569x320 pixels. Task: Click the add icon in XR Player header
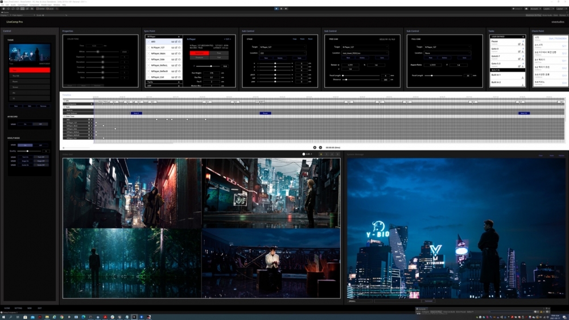[179, 36]
